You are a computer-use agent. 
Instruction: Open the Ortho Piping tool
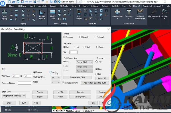(4, 15)
